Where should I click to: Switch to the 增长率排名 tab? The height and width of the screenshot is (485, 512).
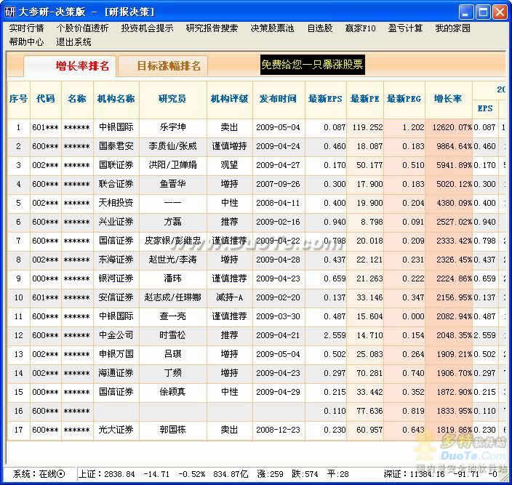[x=70, y=66]
